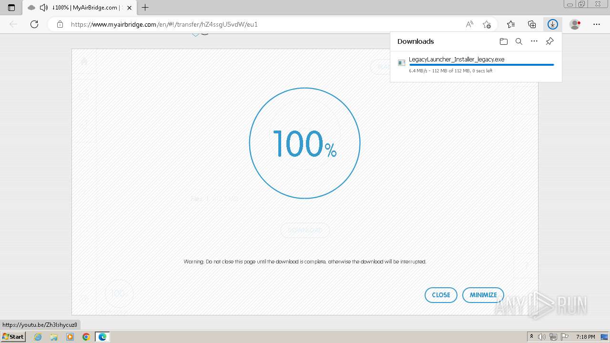610x343 pixels.
Task: Click the exe file icon in Downloads
Action: pyautogui.click(x=402, y=63)
